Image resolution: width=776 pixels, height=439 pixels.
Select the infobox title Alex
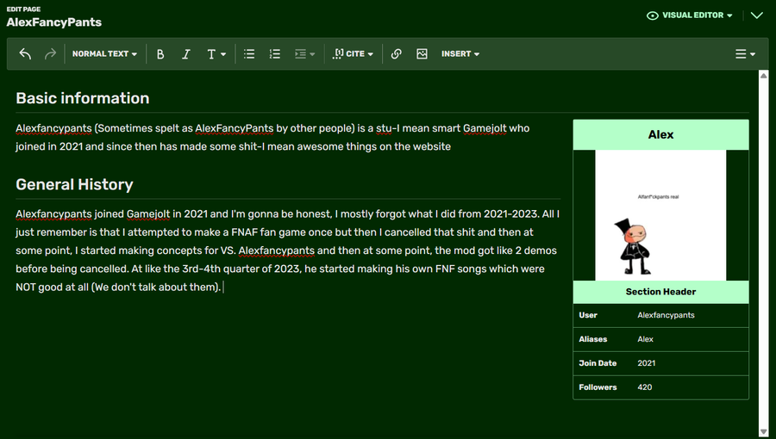[x=660, y=134]
